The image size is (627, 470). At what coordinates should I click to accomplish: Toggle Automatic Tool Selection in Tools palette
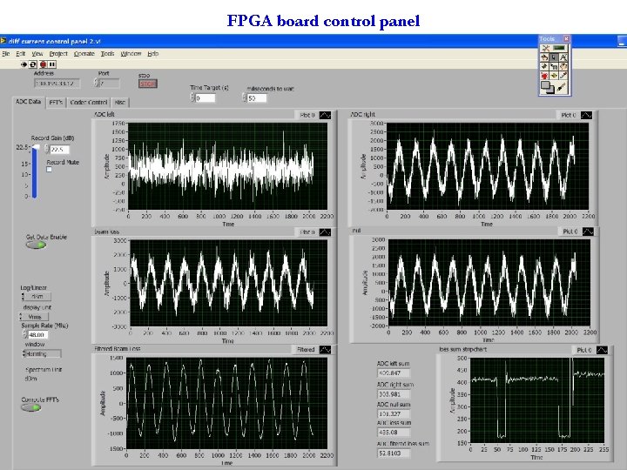click(554, 48)
